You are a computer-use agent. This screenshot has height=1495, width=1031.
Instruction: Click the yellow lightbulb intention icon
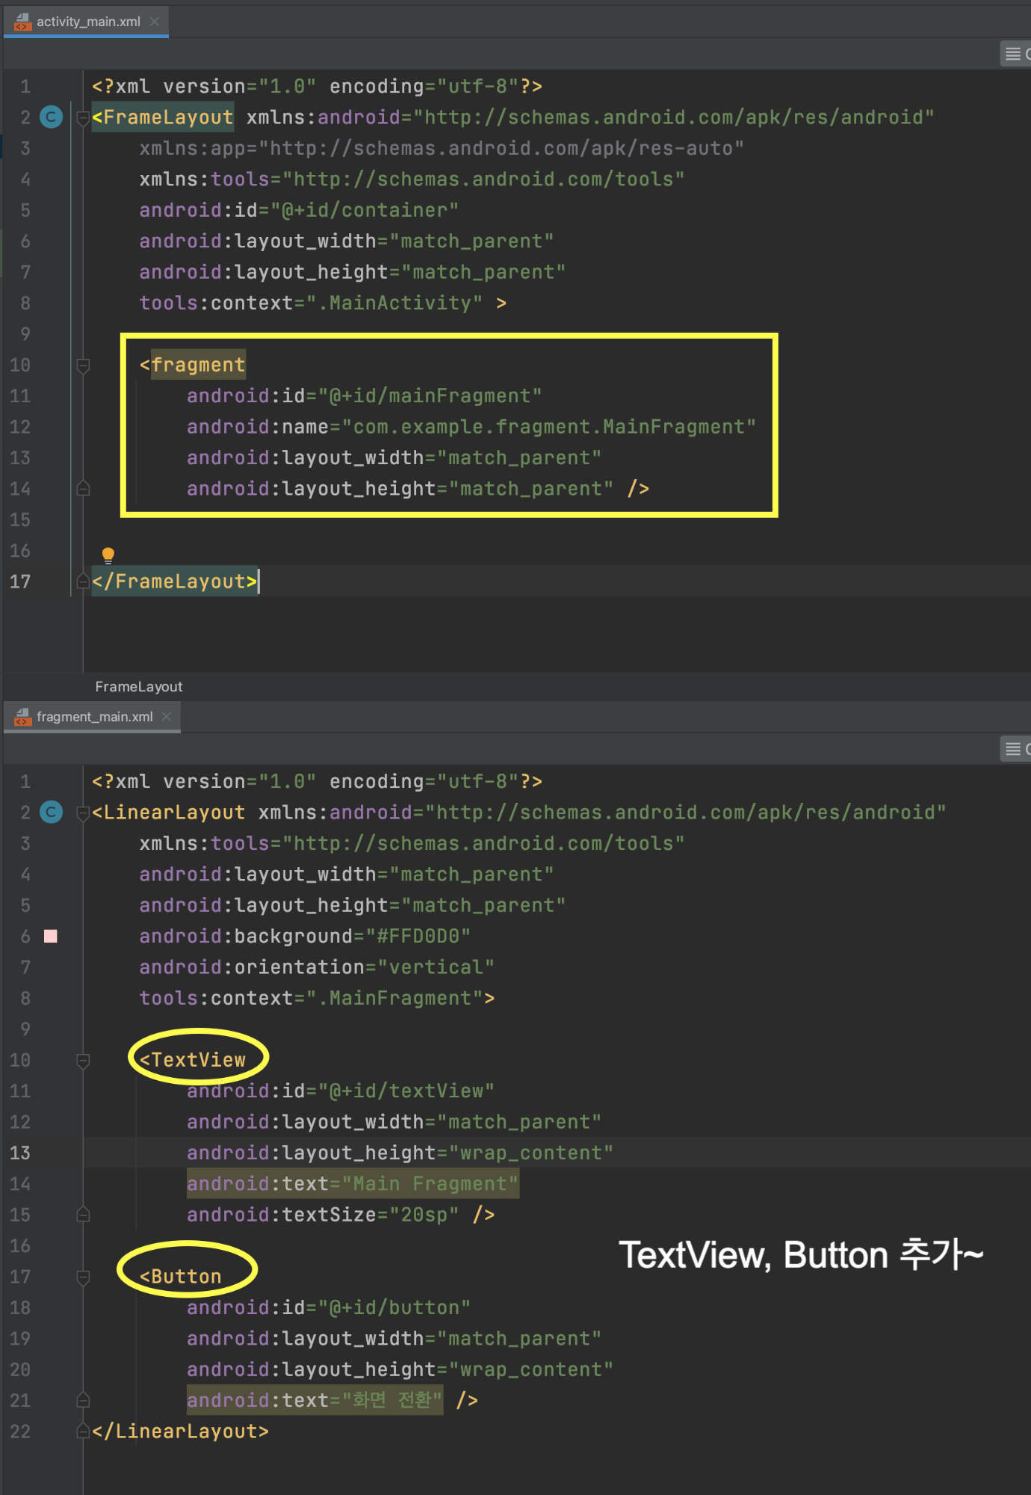[x=108, y=555]
